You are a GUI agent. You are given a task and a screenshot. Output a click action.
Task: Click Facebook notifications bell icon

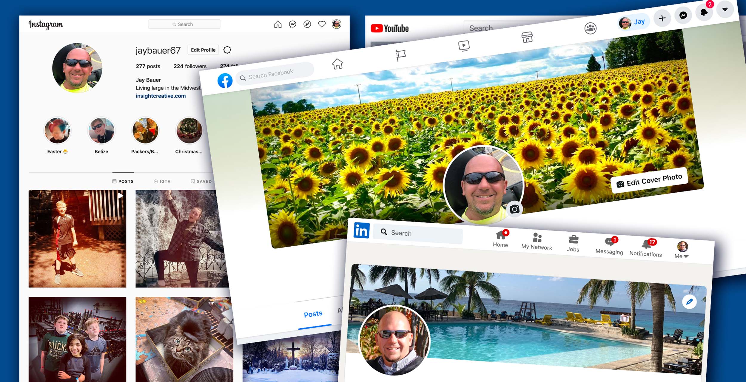704,12
